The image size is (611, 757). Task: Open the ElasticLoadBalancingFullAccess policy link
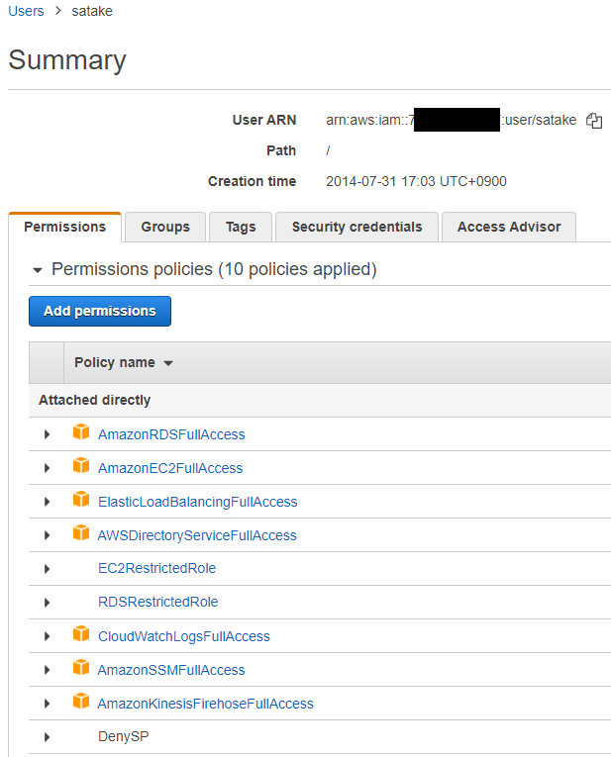pyautogui.click(x=197, y=502)
